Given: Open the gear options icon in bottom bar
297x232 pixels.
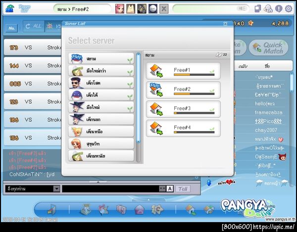Looking at the screenshot, I should tap(157, 210).
